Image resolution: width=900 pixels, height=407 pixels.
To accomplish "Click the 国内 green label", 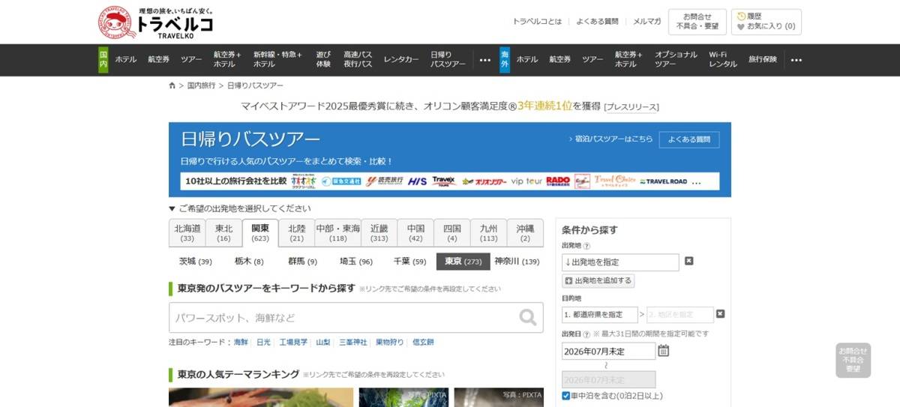I will [x=103, y=60].
